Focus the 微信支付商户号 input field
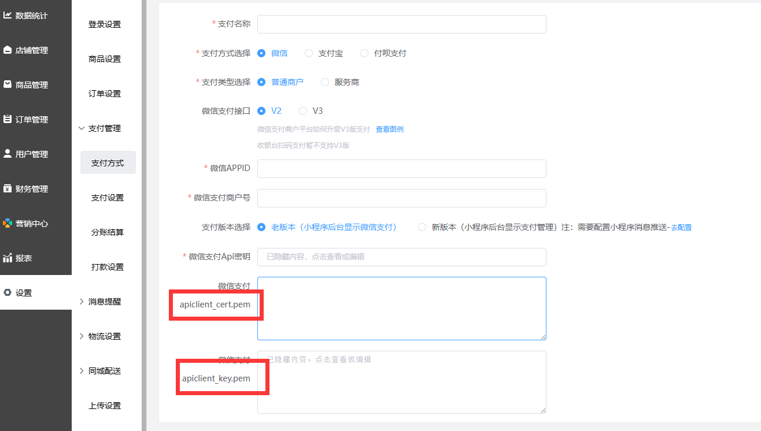Screen dimensions: 761x431 click(402, 198)
